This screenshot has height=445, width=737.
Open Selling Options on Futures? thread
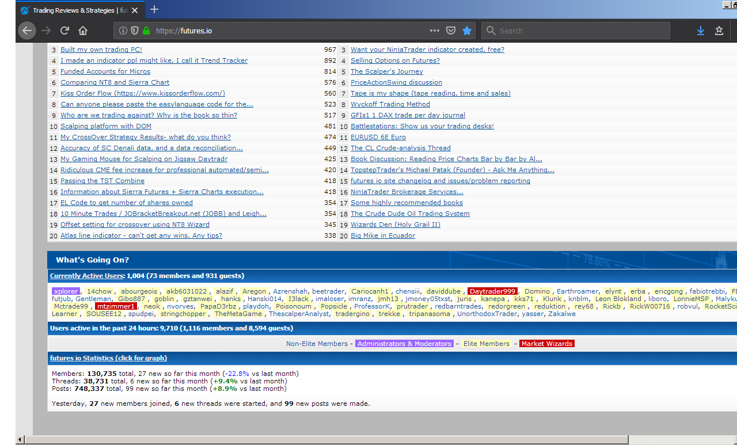pos(395,60)
